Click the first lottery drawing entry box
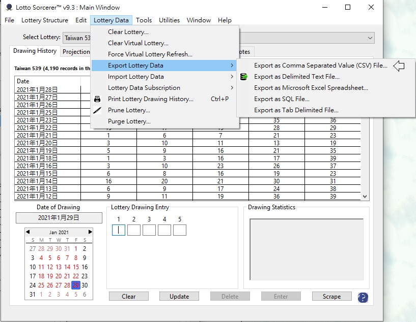The image size is (416, 322). click(118, 230)
